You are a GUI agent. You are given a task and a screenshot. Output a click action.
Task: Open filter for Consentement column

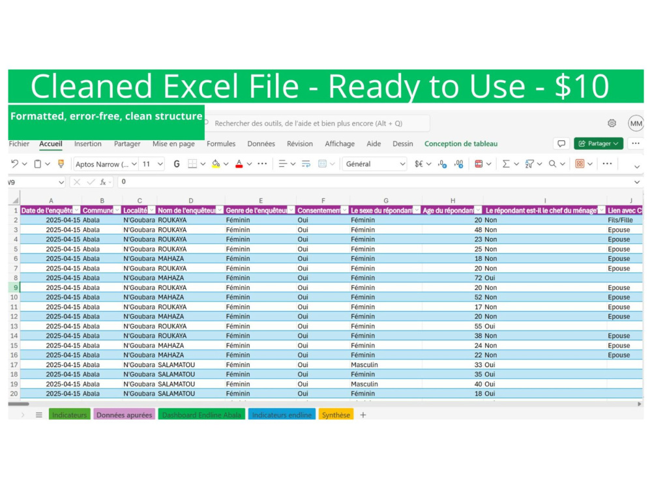coord(345,210)
